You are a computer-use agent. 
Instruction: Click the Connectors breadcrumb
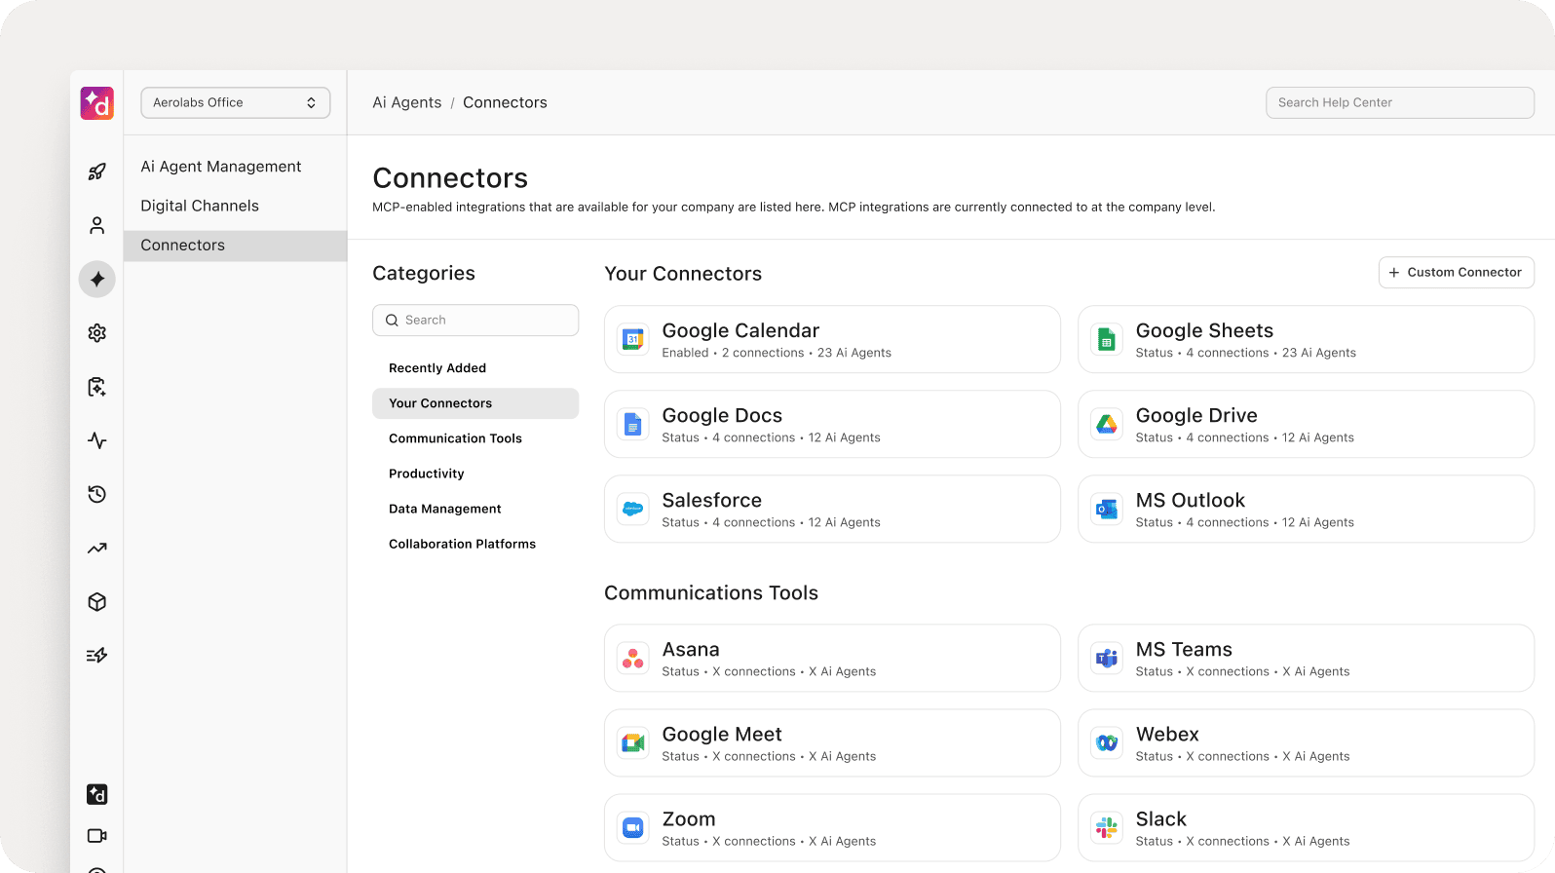(505, 102)
